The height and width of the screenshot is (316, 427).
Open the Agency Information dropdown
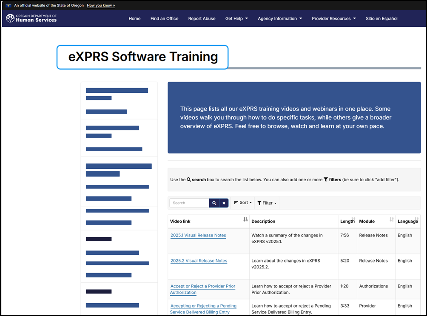click(x=279, y=19)
